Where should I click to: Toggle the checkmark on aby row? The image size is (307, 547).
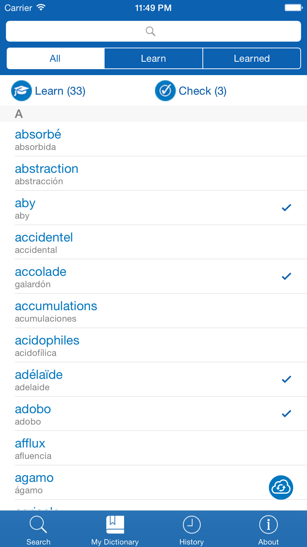(286, 208)
